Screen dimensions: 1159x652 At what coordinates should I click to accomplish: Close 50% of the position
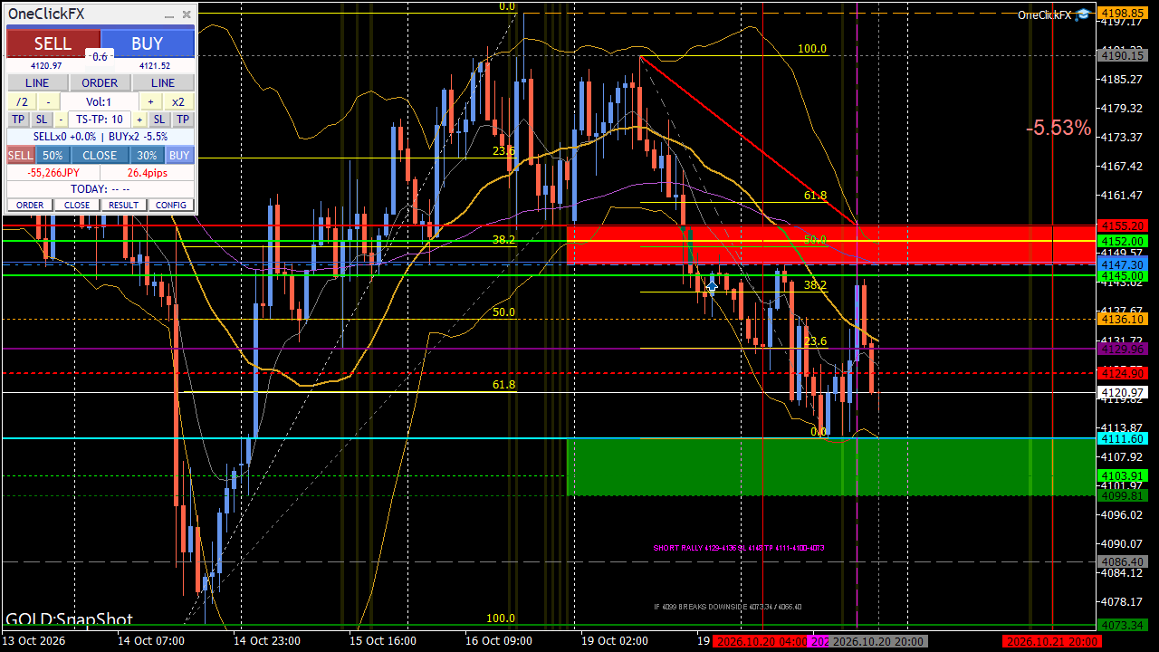[53, 155]
